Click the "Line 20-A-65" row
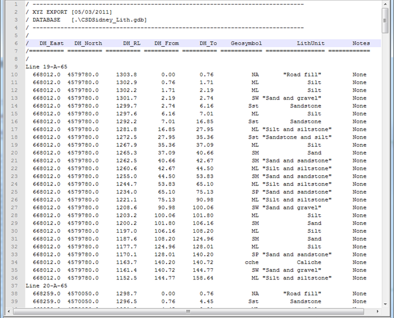 tap(46, 285)
